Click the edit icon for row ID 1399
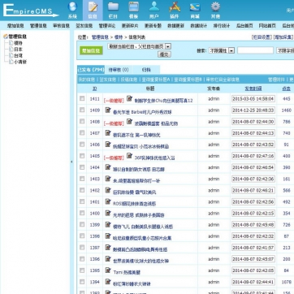 coord(108,225)
